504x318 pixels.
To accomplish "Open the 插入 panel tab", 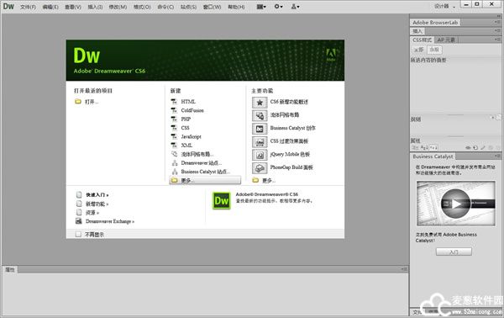I will click(x=417, y=31).
